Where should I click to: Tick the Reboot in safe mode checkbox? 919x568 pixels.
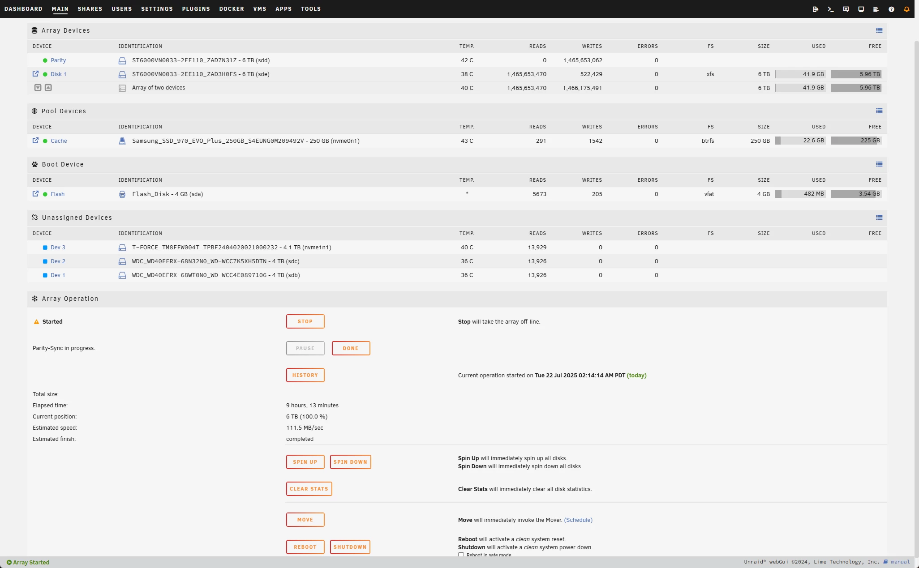461,555
